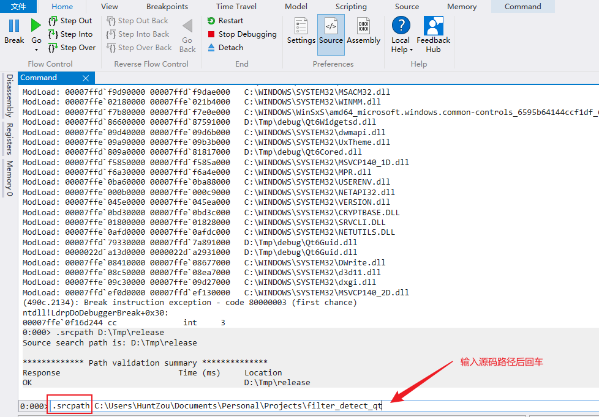Screen dimensions: 599x417
Task: Click the OK response row
Action: tap(167, 383)
